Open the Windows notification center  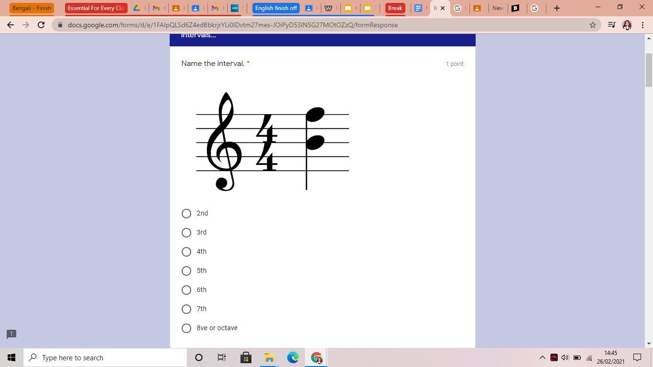(637, 357)
